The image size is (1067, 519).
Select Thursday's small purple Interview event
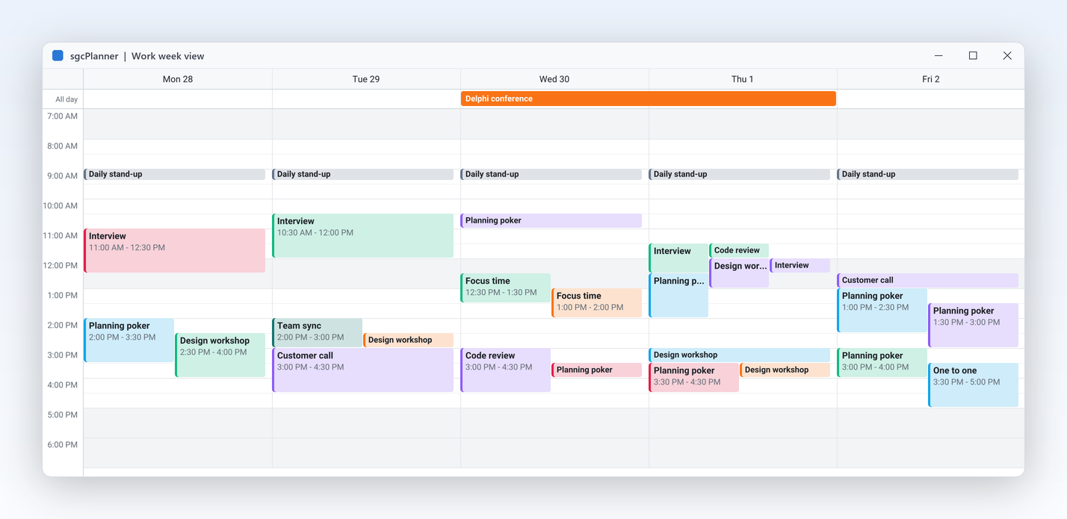[800, 265]
